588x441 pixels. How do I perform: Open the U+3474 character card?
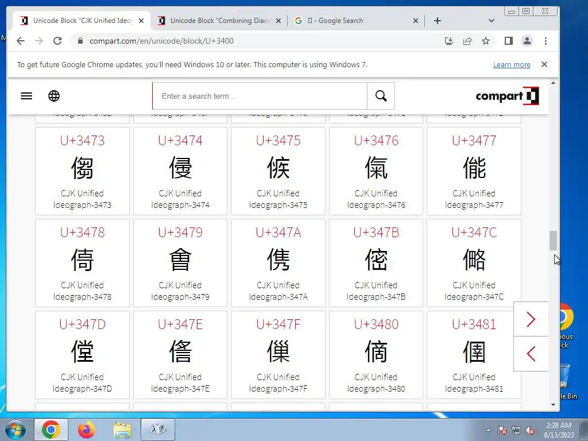(x=180, y=171)
